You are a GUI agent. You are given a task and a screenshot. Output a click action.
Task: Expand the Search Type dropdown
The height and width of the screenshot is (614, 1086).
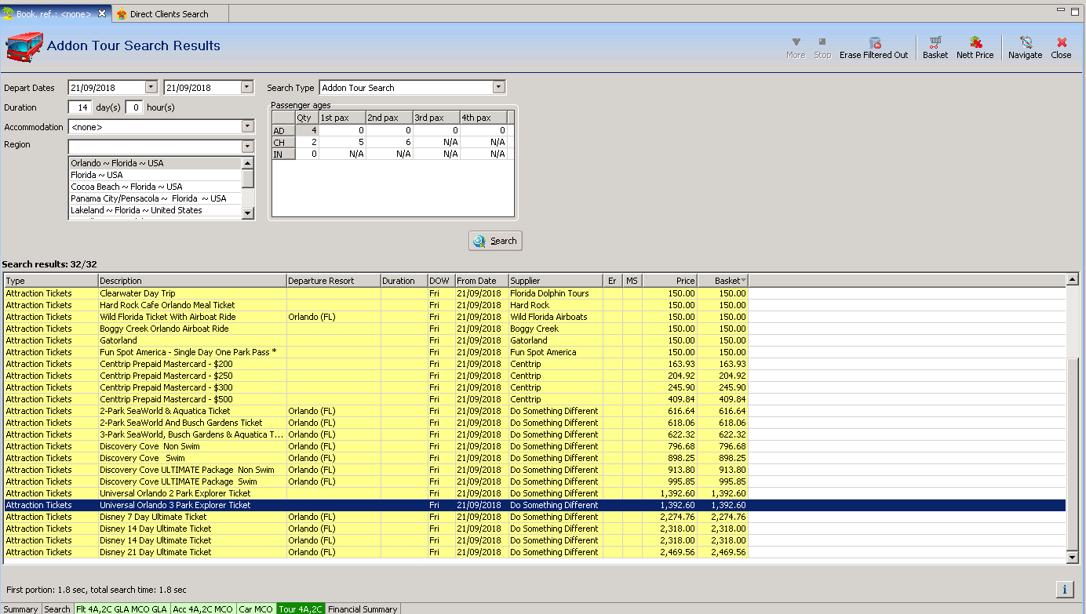499,88
